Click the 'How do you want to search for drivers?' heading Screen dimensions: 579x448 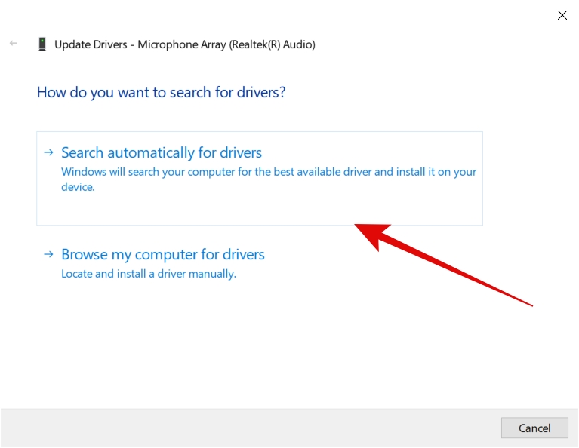coord(161,92)
